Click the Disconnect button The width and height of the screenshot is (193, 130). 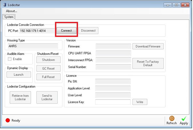pyautogui.click(x=88, y=30)
